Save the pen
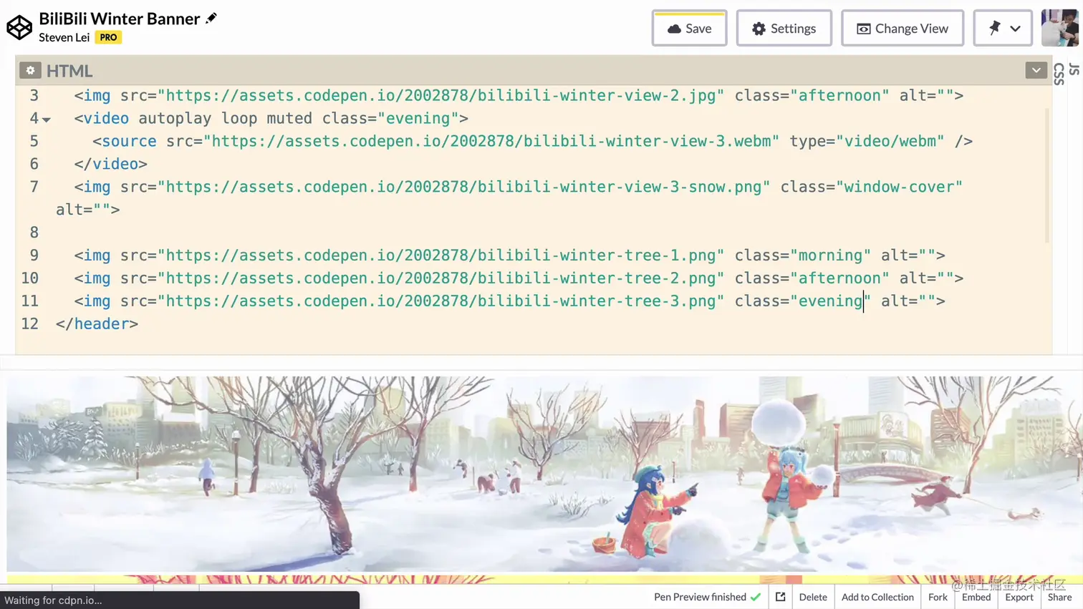The height and width of the screenshot is (609, 1083). point(689,29)
